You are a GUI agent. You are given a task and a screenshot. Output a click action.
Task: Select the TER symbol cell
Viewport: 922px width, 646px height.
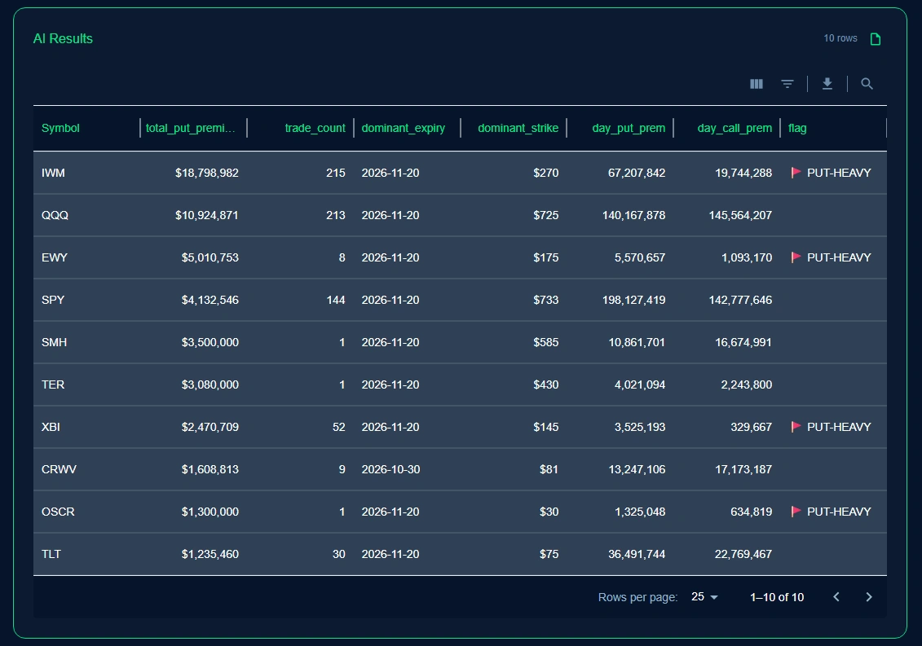(53, 385)
